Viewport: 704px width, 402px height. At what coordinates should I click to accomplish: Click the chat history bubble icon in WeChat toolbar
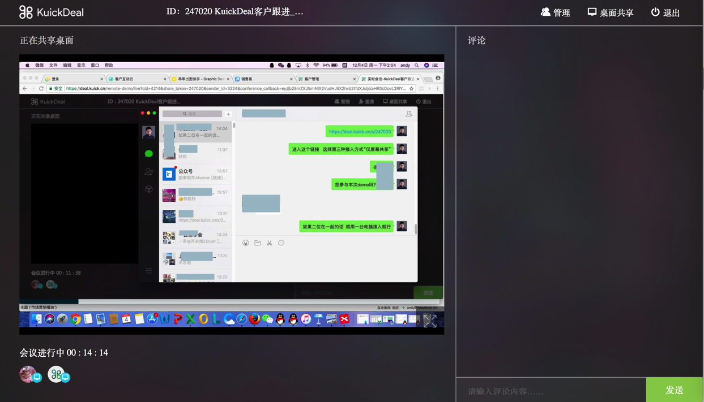tap(281, 243)
